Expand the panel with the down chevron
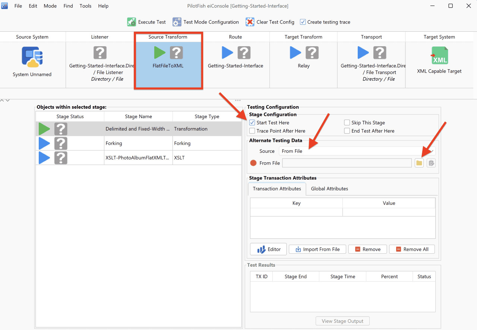This screenshot has height=330, width=477. coord(7,100)
